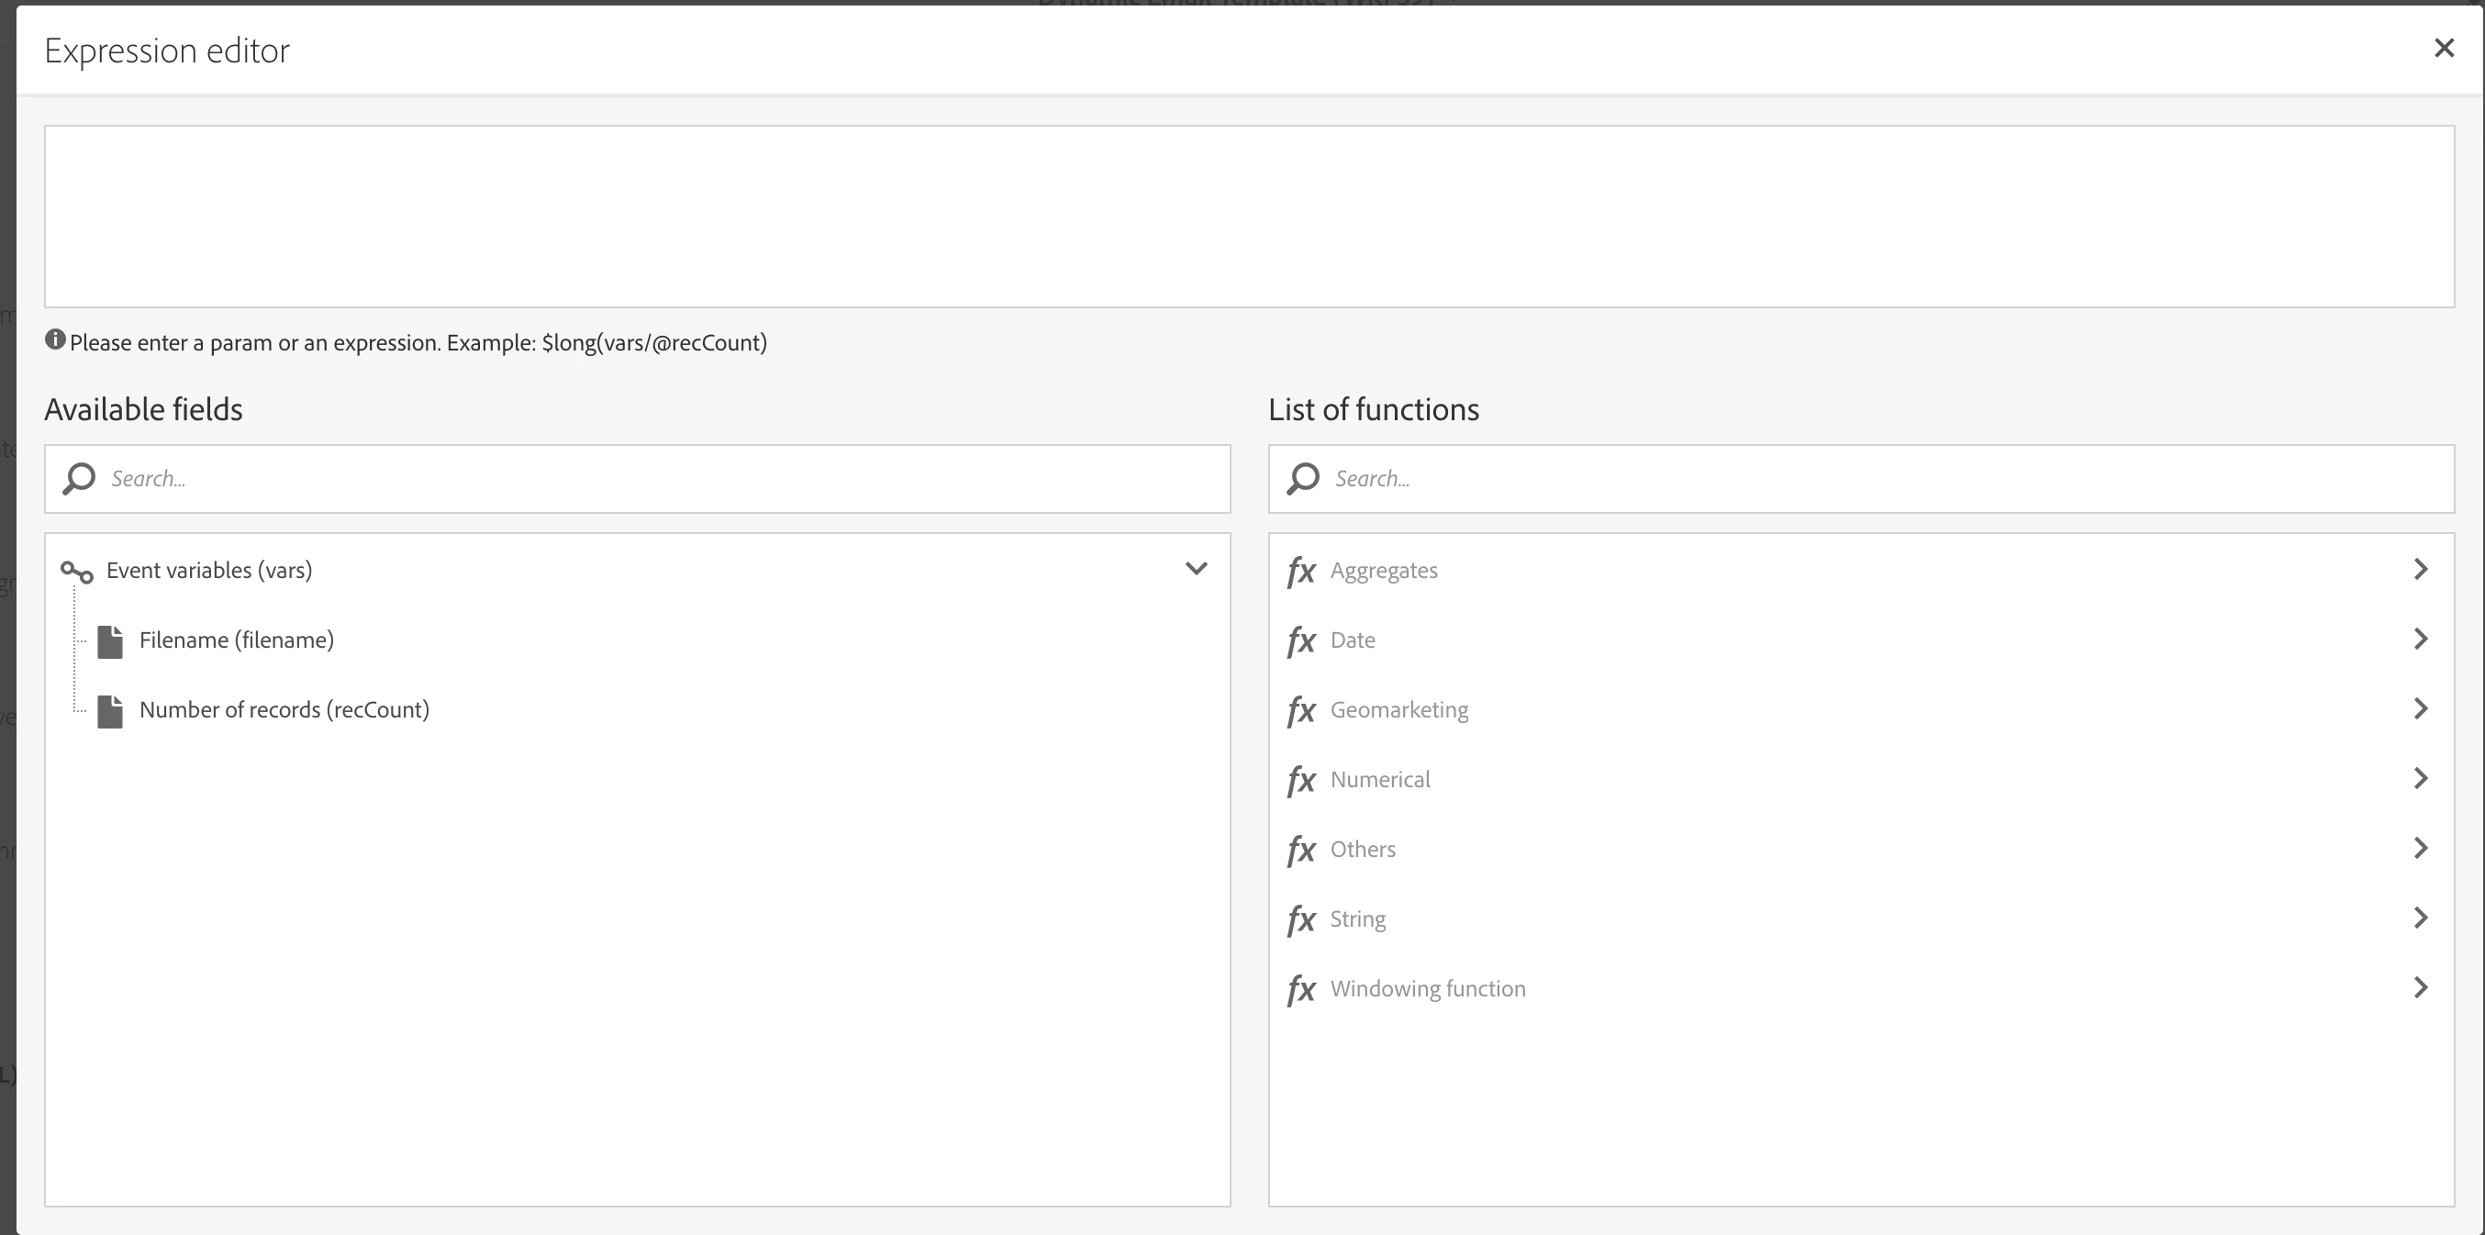Image resolution: width=2485 pixels, height=1235 pixels.
Task: Click the Filename file icon
Action: (x=110, y=641)
